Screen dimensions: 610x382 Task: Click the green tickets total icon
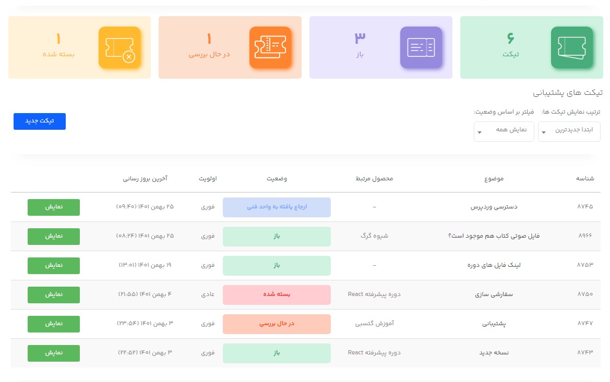571,47
